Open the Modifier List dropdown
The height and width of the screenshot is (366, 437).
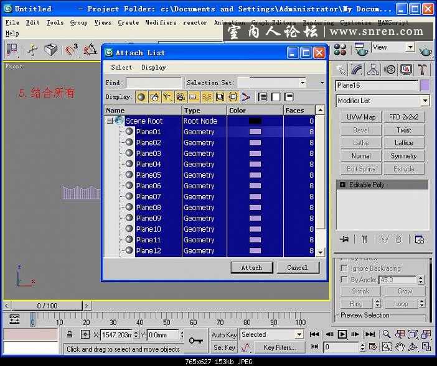coord(425,101)
